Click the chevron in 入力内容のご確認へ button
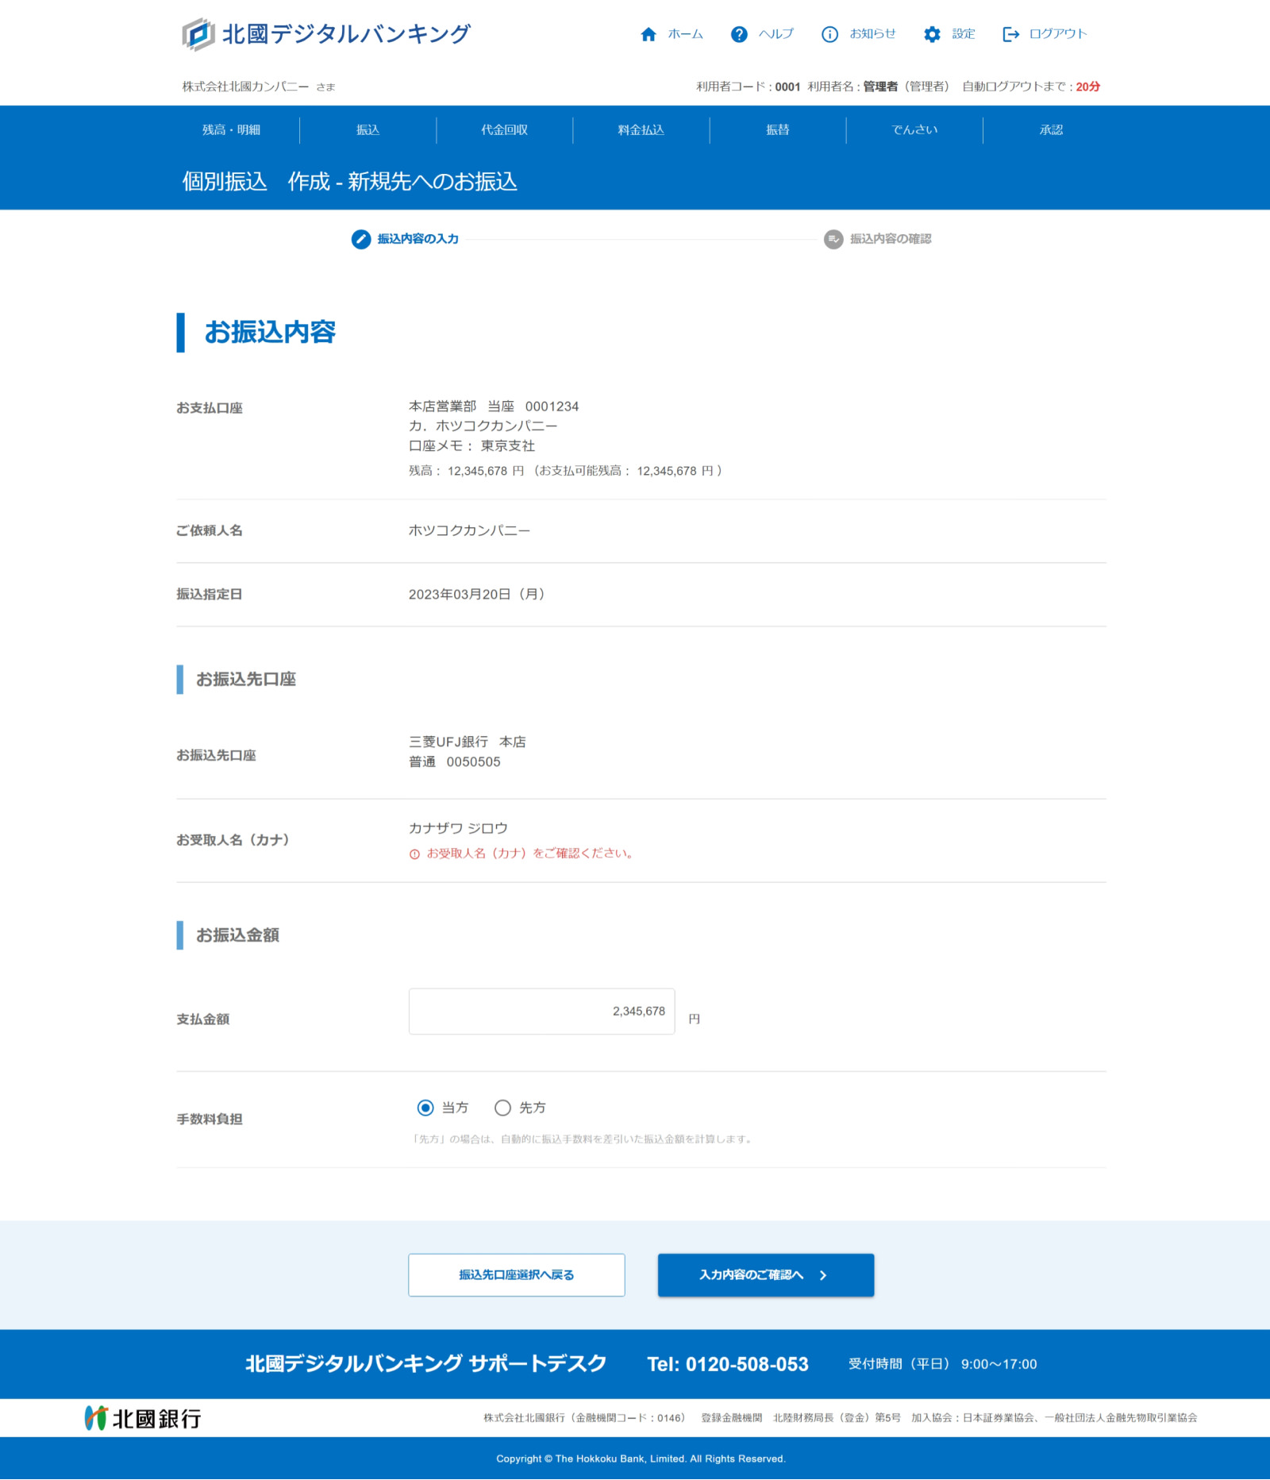This screenshot has width=1270, height=1480. 823,1275
